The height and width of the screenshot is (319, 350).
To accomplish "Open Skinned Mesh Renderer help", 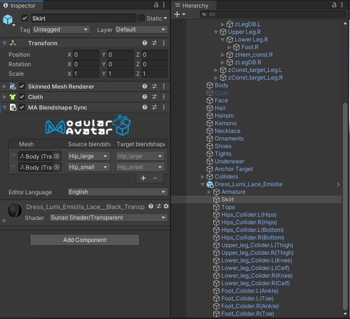I will pyautogui.click(x=145, y=86).
